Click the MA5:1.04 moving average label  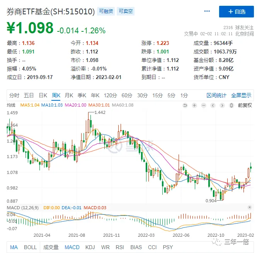[30, 105]
